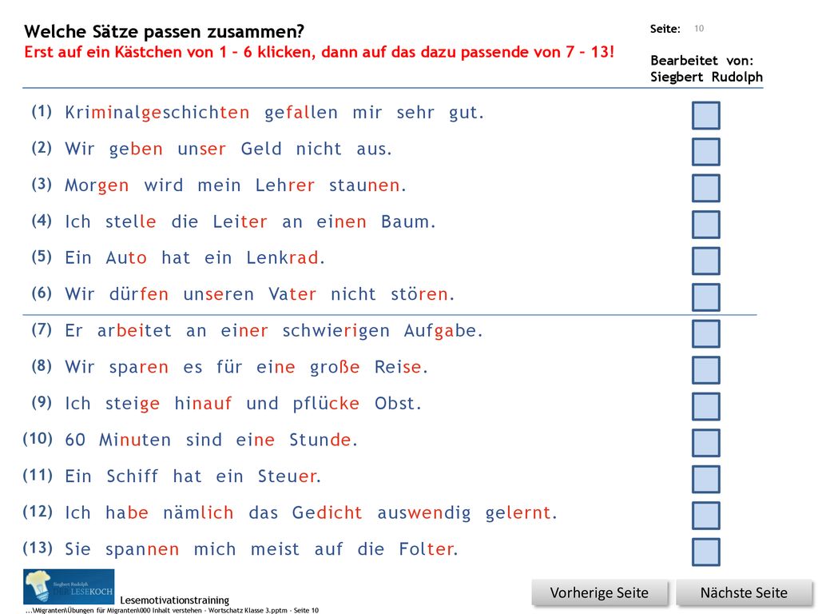The image size is (818, 614).
Task: Check the box for sentence 1 Kriminalgeschichten
Action: (706, 115)
